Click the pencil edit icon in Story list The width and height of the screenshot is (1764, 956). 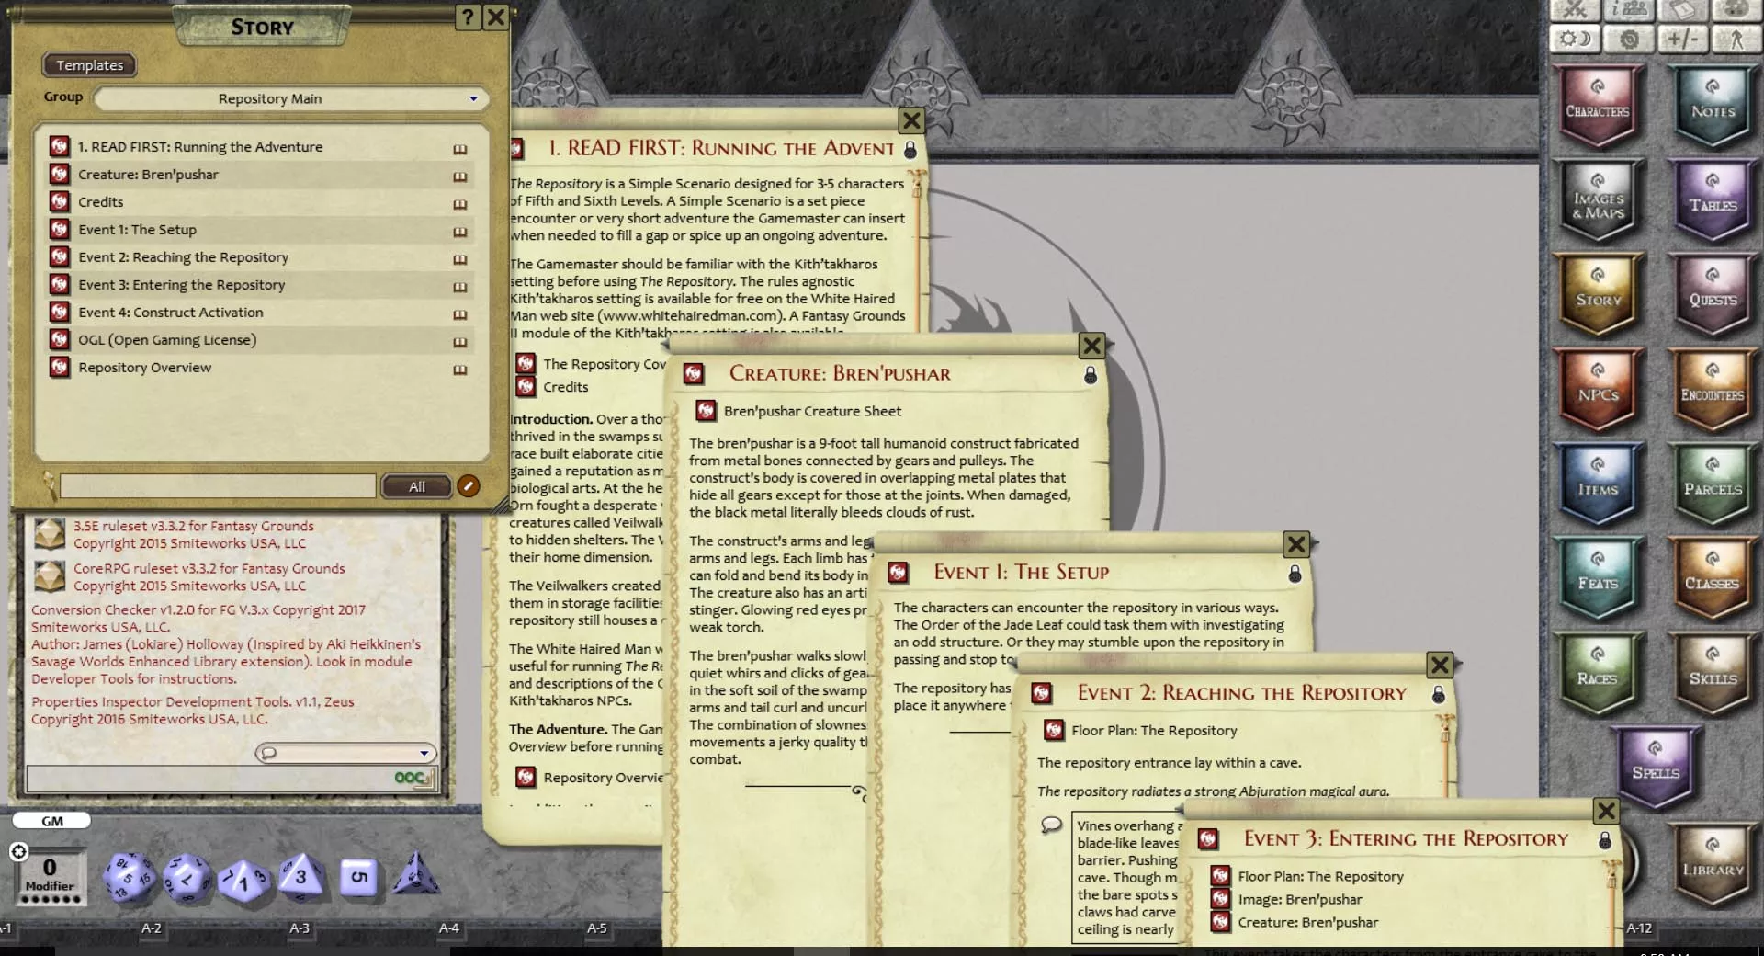pyautogui.click(x=468, y=486)
